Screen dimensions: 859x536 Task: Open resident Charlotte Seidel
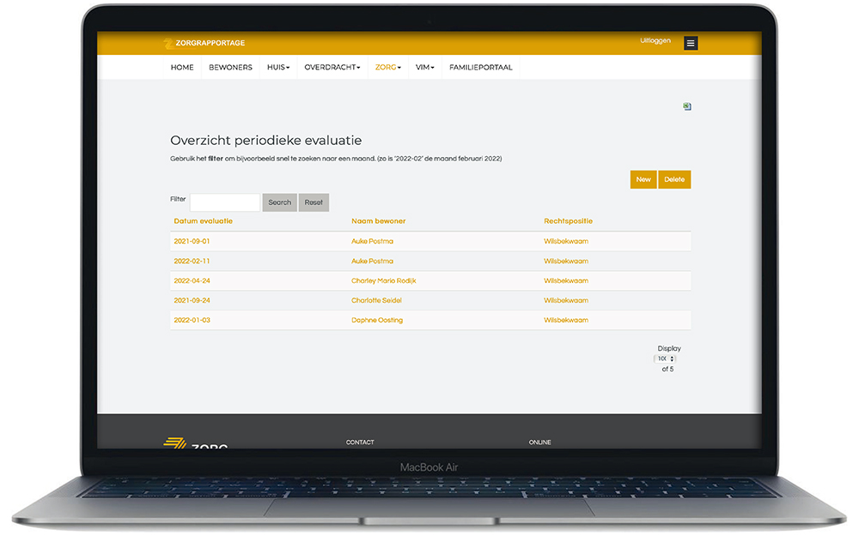(x=376, y=300)
